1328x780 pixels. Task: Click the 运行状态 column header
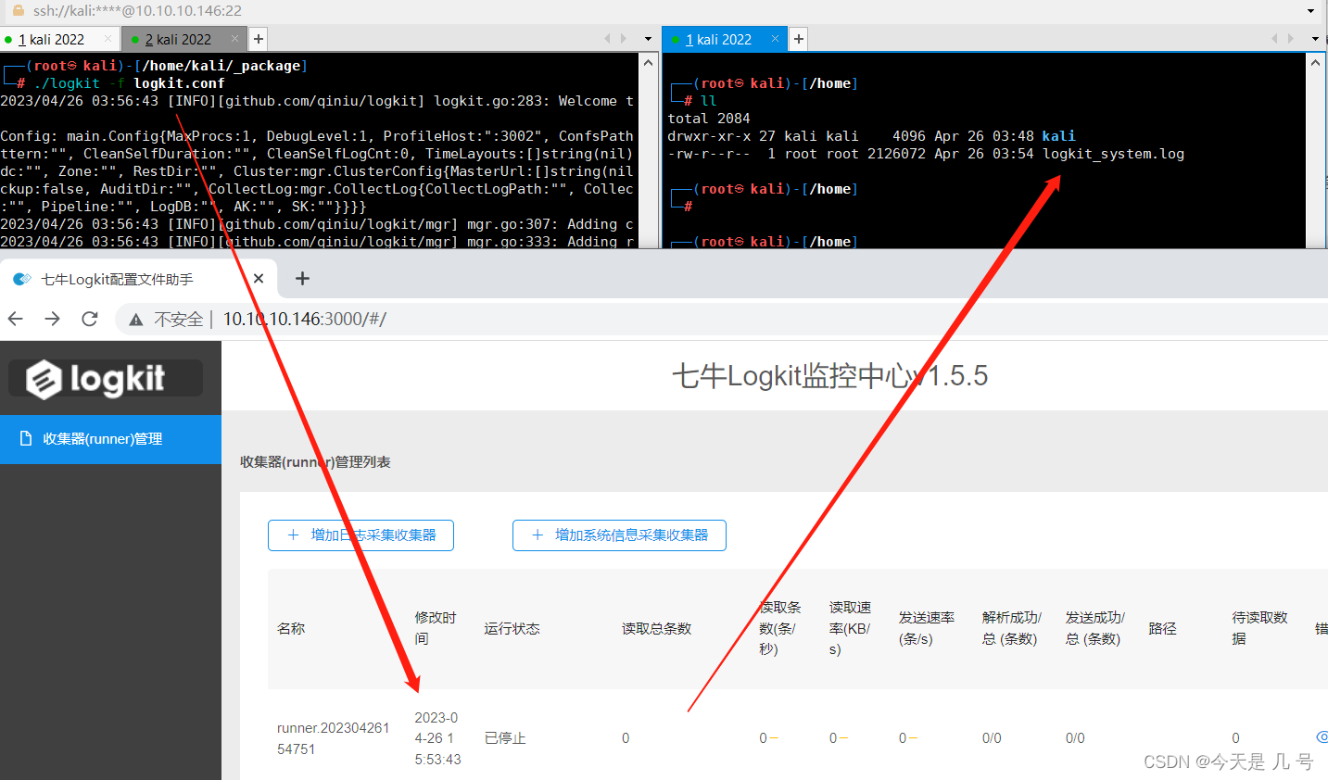[x=512, y=628]
